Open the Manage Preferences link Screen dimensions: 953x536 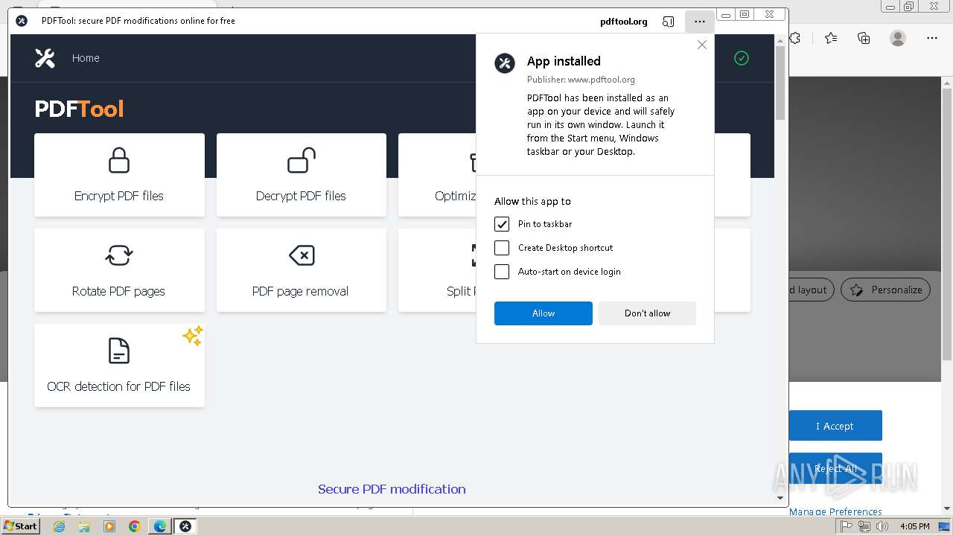(835, 511)
